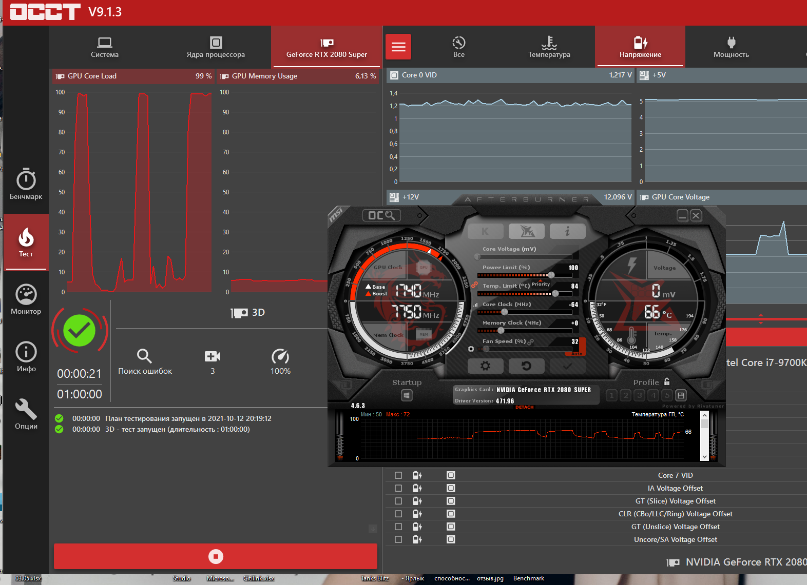Image resolution: width=807 pixels, height=585 pixels.
Task: Check the CLR (CBo/LLC/Ring) Voltage Offset checkbox
Action: coord(398,514)
